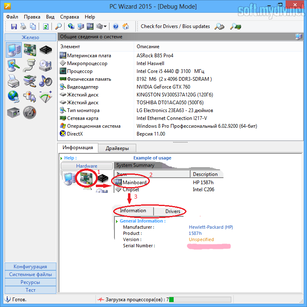Open the round speedometer dial icon
Screen dimensions: 307x307
[x=30, y=112]
